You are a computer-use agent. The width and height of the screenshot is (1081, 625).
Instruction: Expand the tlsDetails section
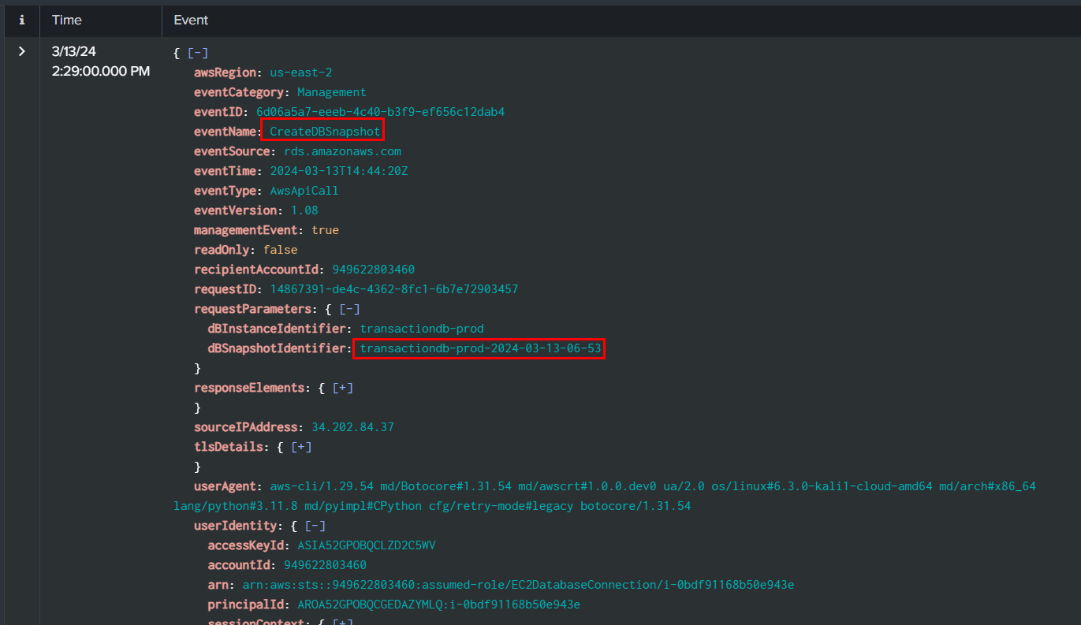(x=301, y=447)
